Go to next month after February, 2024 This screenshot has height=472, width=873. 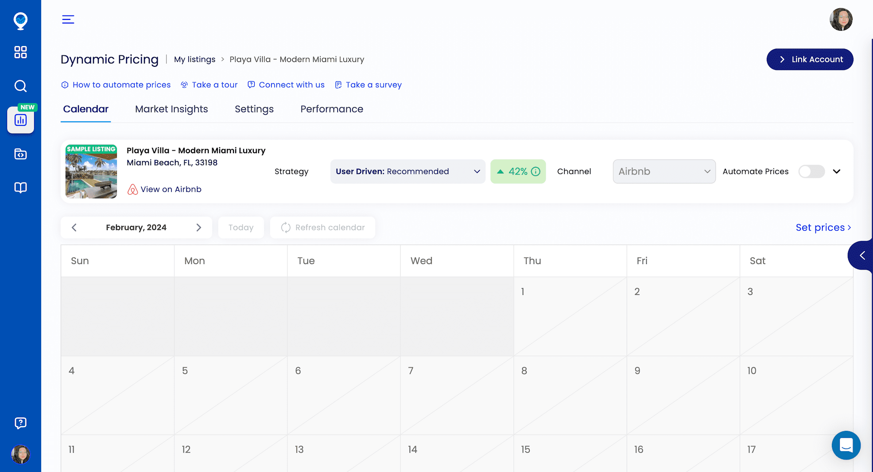click(198, 228)
